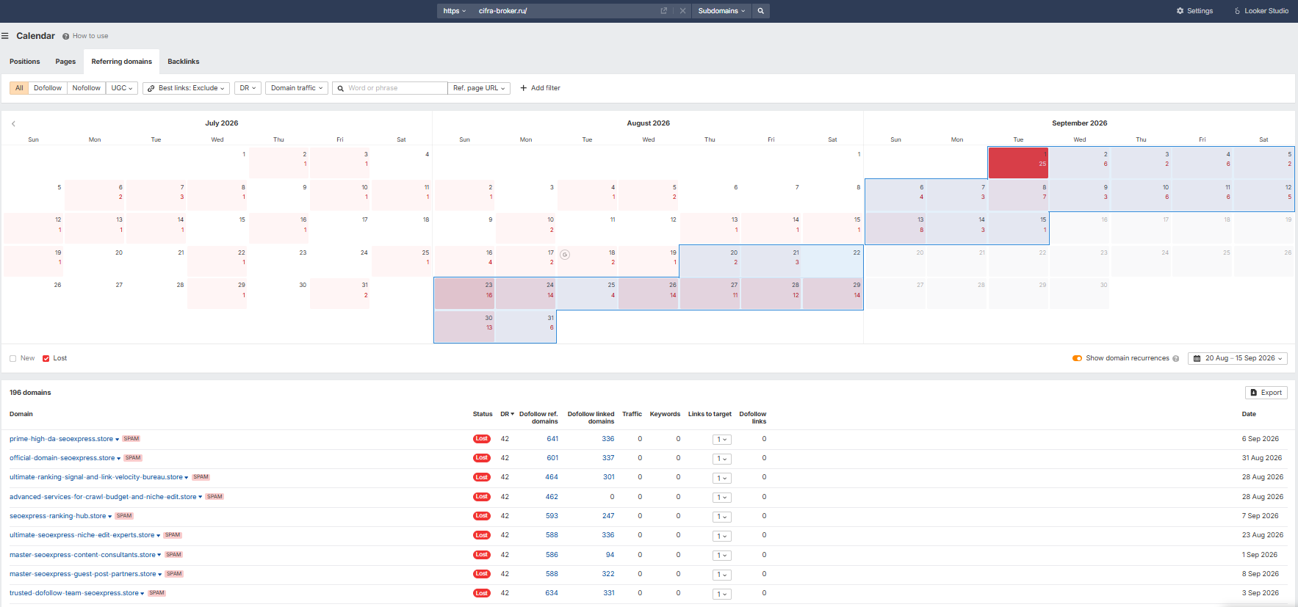This screenshot has width=1298, height=607.
Task: Click the search magnifier icon in top bar
Action: 761,11
